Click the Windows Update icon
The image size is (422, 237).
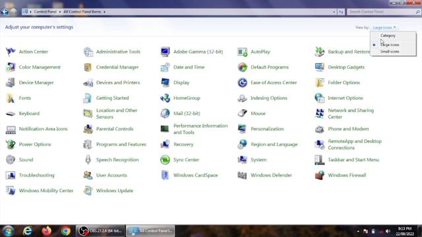88,190
